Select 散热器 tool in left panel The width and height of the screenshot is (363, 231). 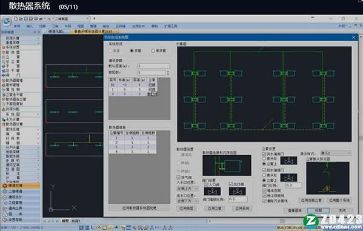13,52
